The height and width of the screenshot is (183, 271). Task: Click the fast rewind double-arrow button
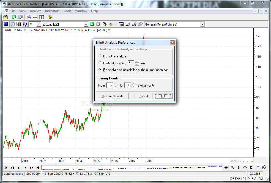(x=12, y=168)
